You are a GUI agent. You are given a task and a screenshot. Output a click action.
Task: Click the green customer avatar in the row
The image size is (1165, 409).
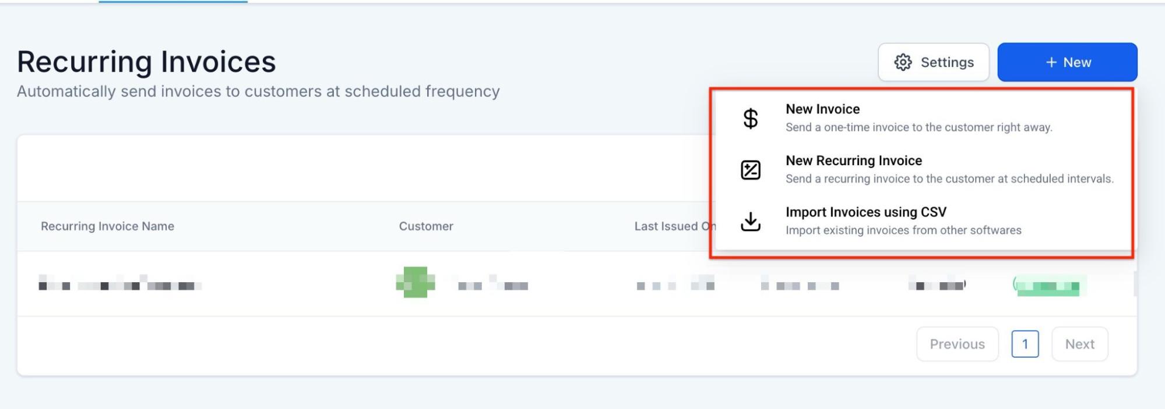(x=416, y=282)
